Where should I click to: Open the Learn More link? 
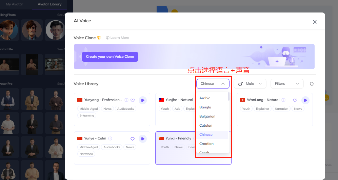pos(117,38)
